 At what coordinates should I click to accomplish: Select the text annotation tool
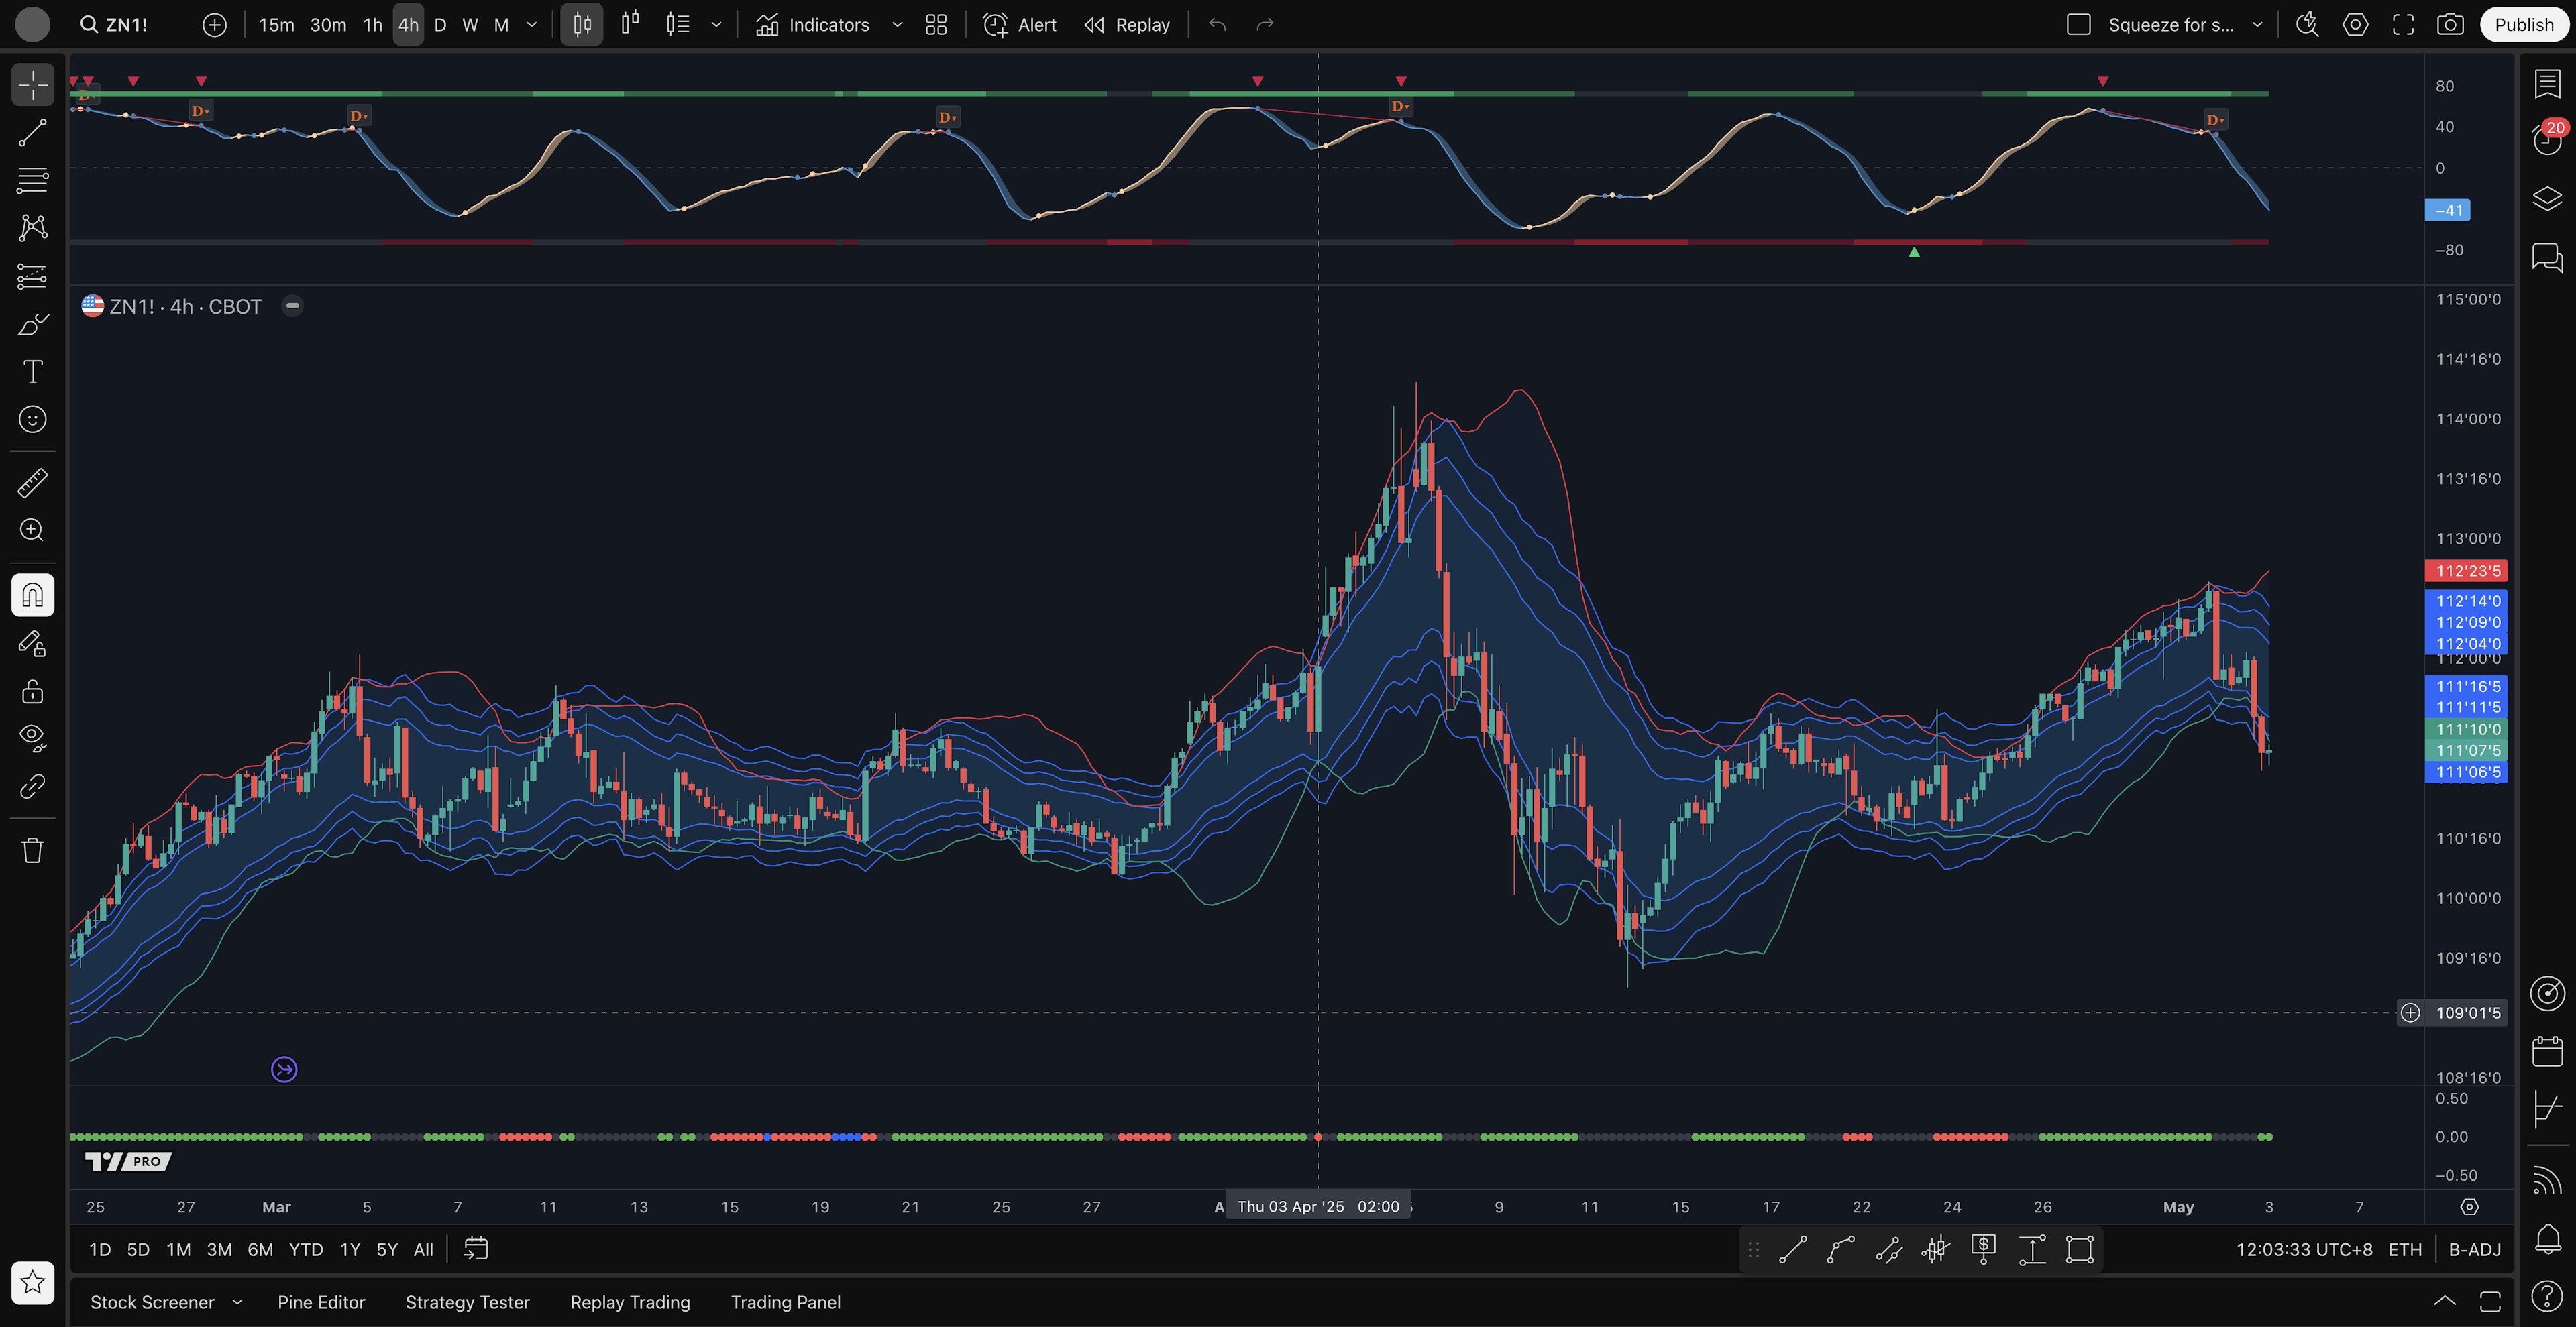tap(32, 371)
